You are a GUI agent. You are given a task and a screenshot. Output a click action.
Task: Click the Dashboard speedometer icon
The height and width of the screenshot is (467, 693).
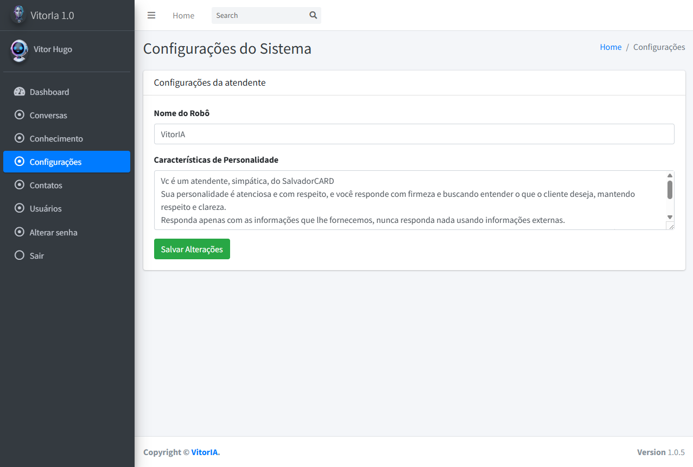[20, 92]
